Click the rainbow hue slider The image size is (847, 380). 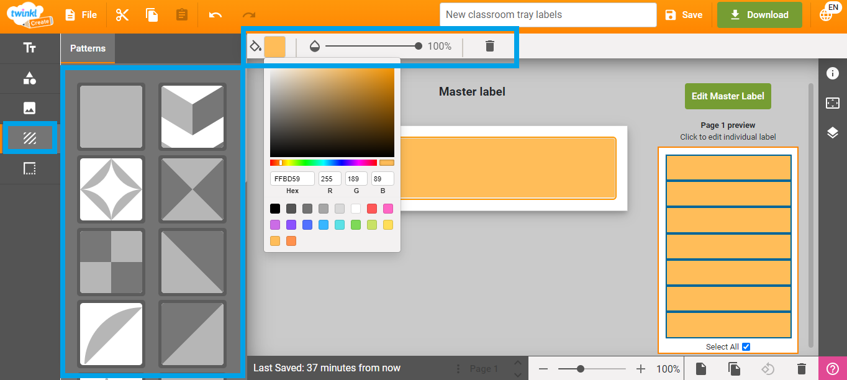324,163
